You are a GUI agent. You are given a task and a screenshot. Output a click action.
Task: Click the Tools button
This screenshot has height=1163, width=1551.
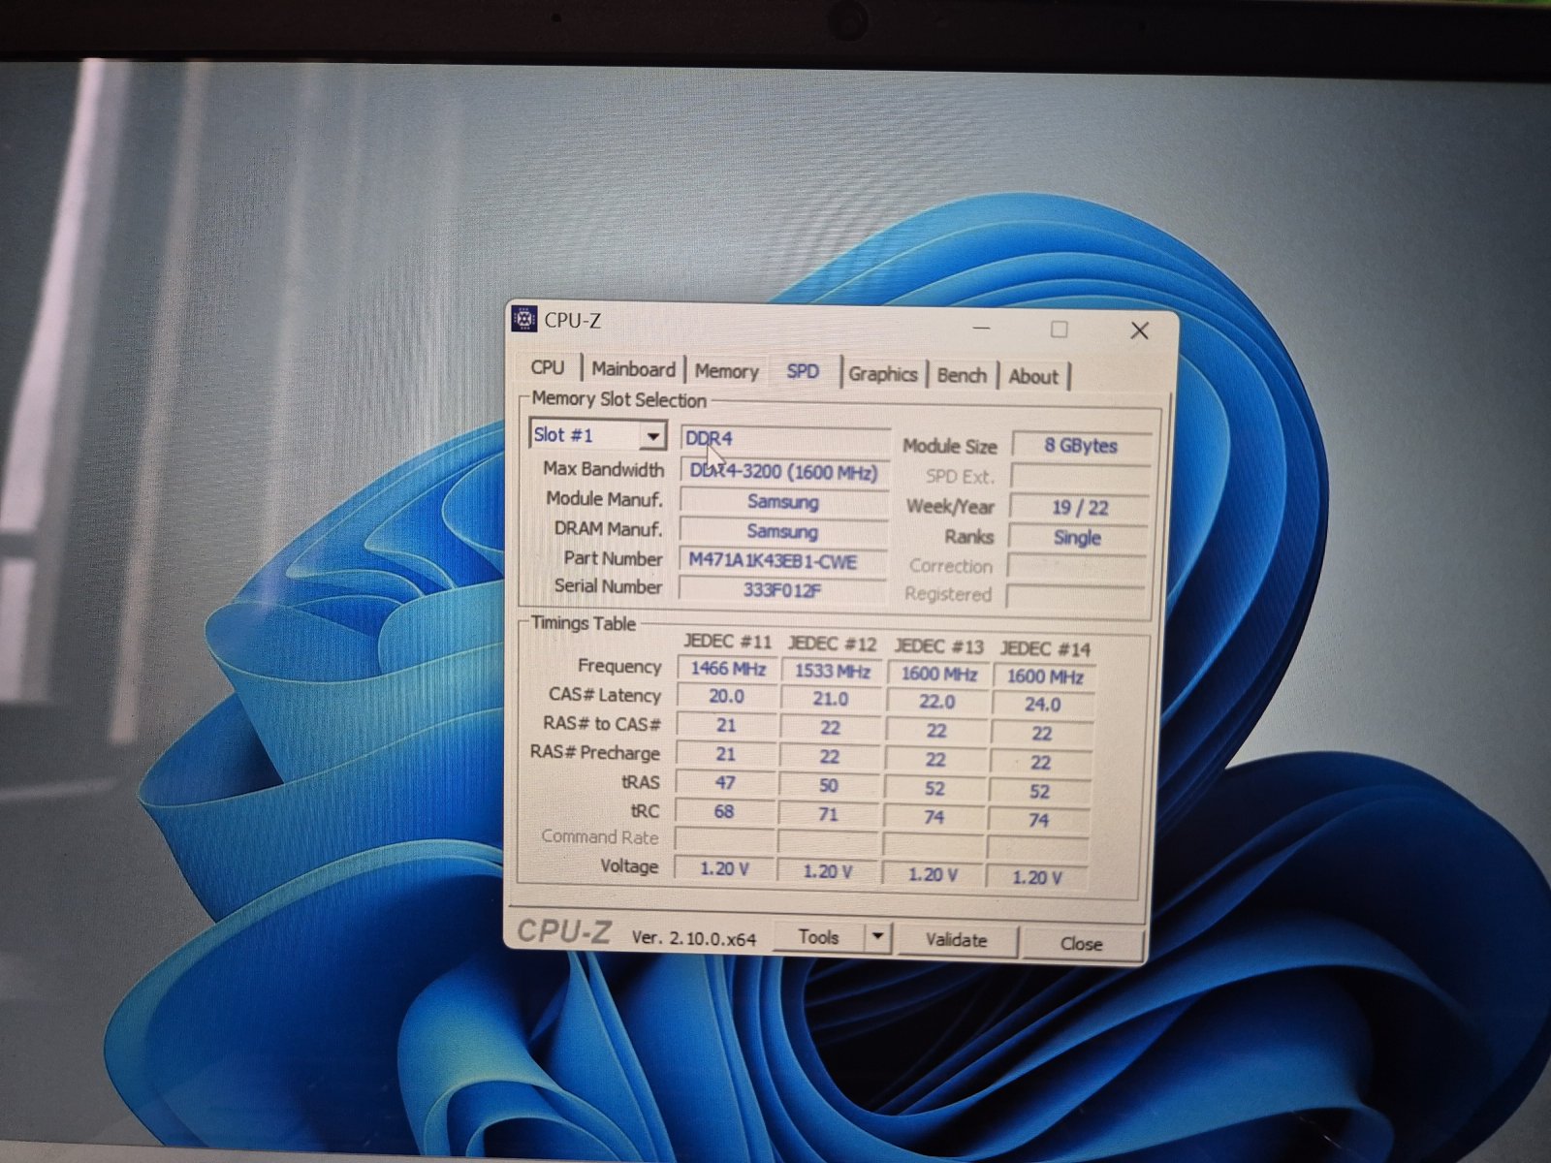(x=819, y=937)
